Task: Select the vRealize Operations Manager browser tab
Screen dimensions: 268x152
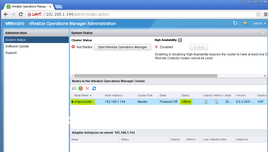Action: (x=29, y=7)
